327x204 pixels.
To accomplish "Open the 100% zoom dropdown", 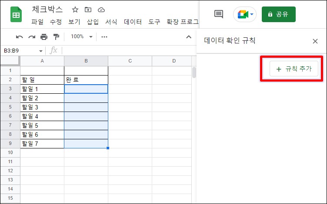I will click(x=82, y=36).
